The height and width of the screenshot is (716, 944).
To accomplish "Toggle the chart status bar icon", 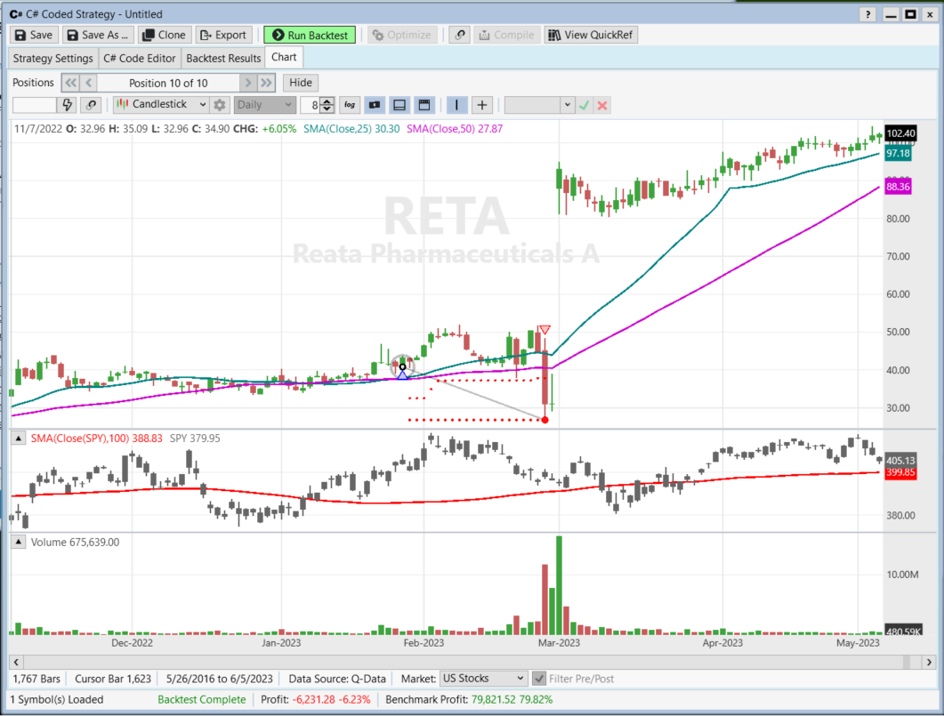I will tap(375, 105).
